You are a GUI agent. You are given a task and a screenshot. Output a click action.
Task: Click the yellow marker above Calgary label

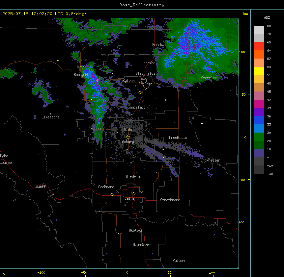click(133, 194)
